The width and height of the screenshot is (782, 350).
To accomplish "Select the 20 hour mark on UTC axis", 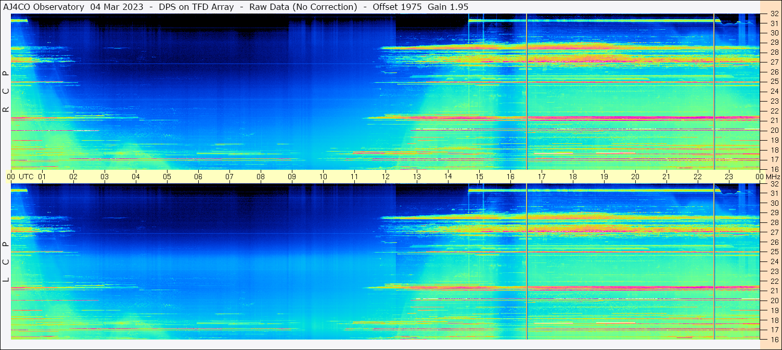I will (x=635, y=177).
